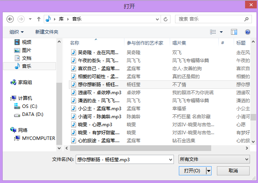Open the 组织 menu
The width and height of the screenshot is (258, 183).
coord(16,32)
